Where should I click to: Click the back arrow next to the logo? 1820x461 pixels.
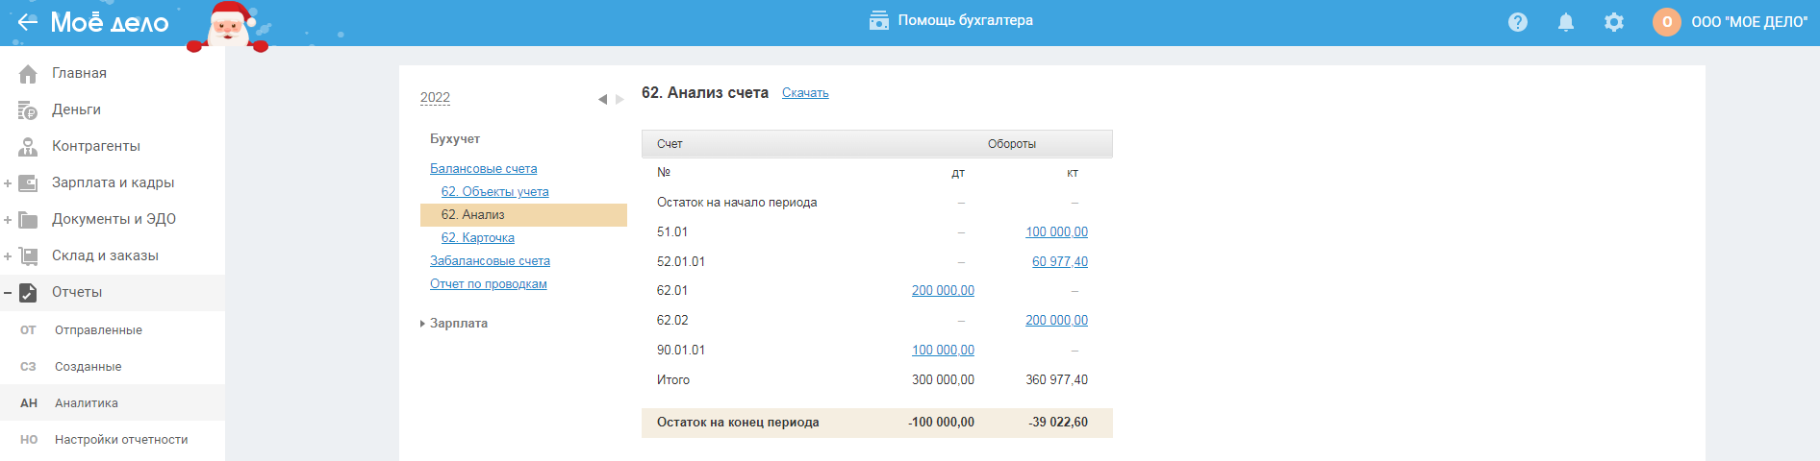coord(27,22)
